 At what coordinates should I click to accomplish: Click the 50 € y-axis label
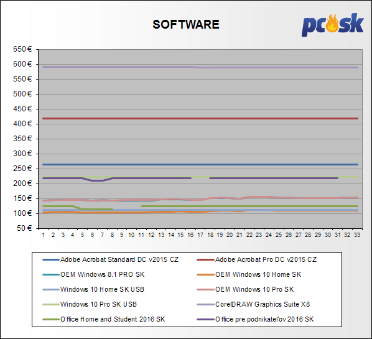(x=24, y=228)
